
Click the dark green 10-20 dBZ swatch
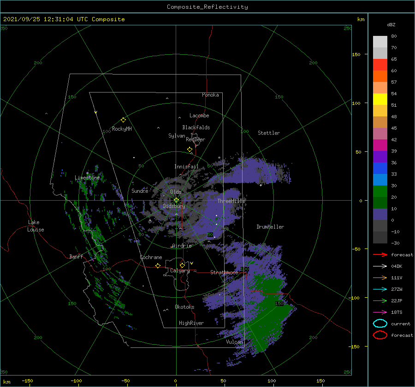[x=380, y=202]
